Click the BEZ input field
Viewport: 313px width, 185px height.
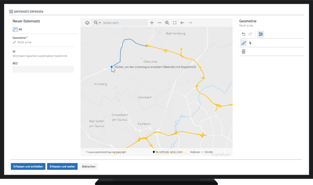point(43,69)
